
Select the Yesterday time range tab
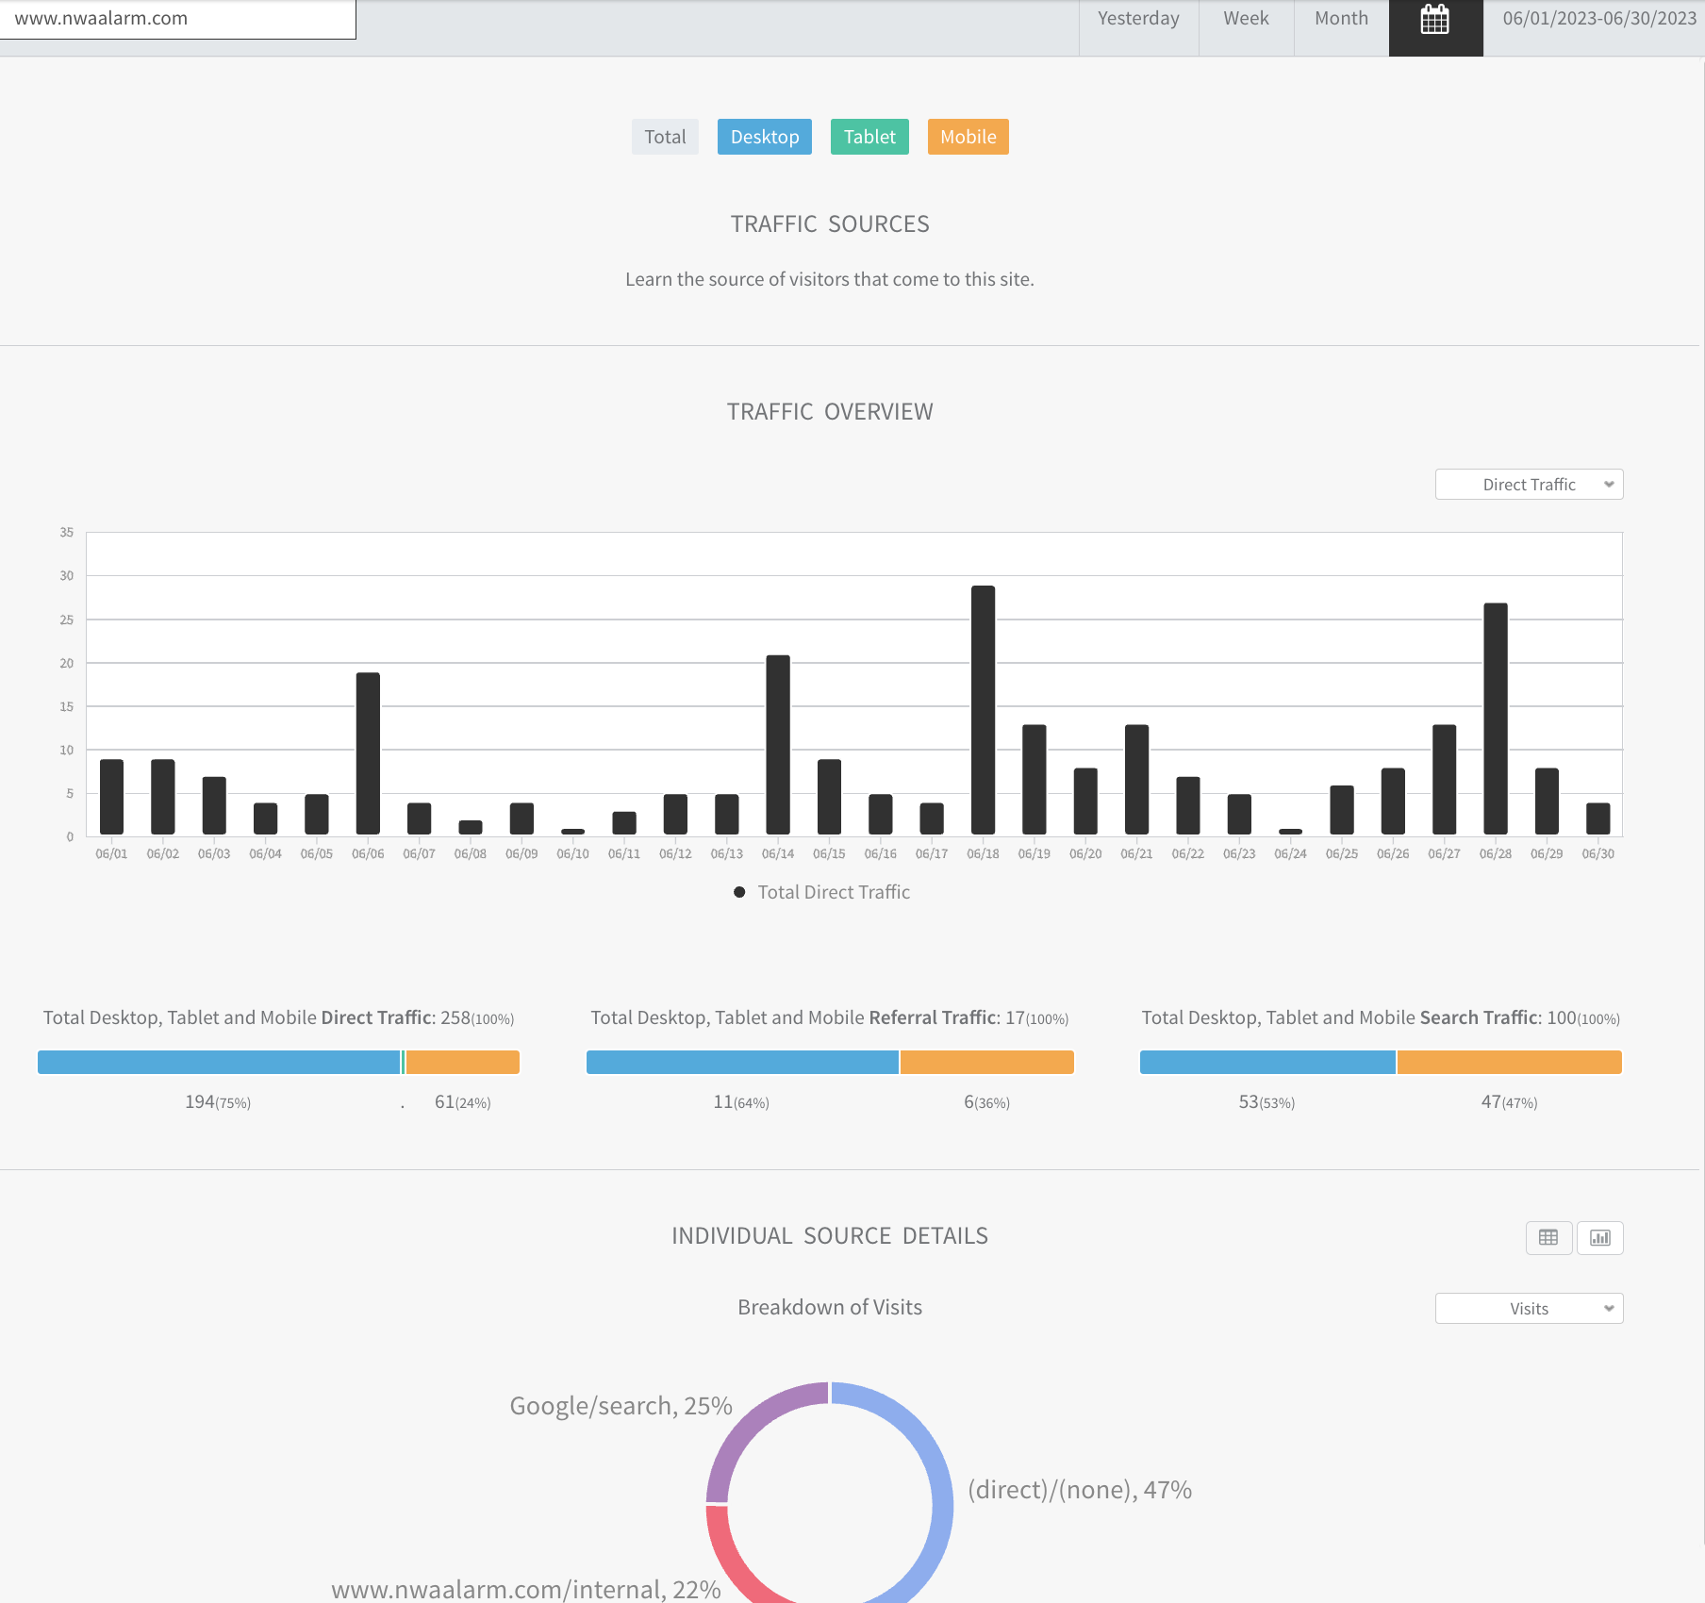pyautogui.click(x=1138, y=19)
